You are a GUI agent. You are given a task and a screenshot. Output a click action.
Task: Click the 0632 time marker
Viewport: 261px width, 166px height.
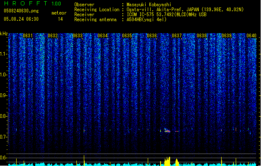53,36
